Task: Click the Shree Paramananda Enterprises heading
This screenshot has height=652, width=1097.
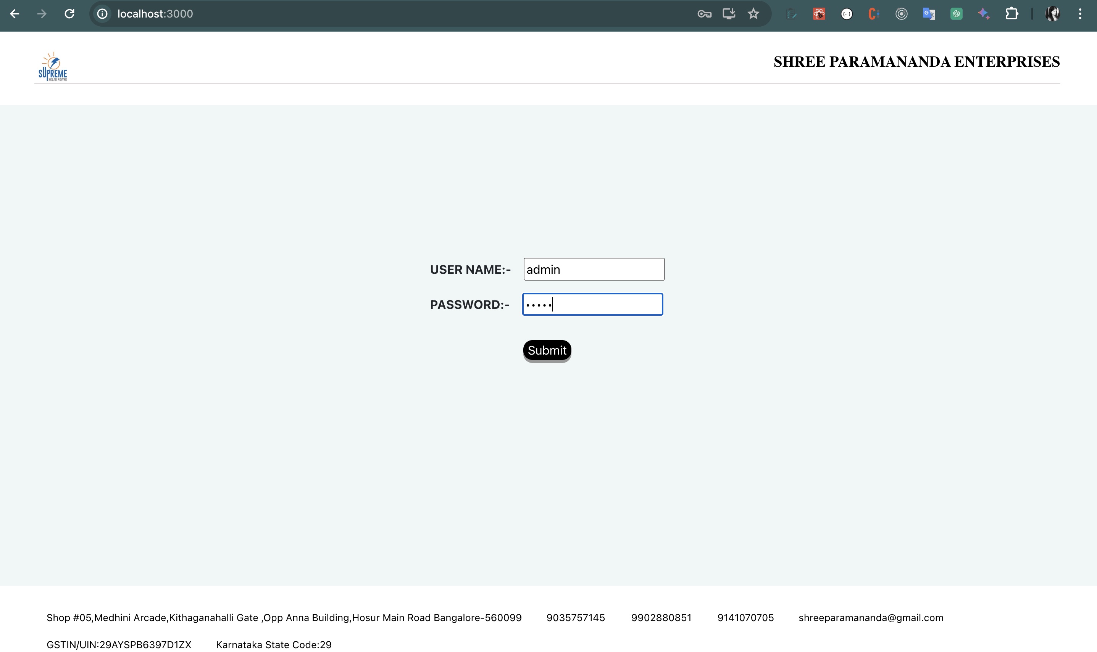Action: (x=916, y=62)
